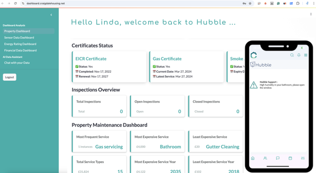316x173 pixels.
Task: Click the Certificates Status heading
Action: [92, 46]
